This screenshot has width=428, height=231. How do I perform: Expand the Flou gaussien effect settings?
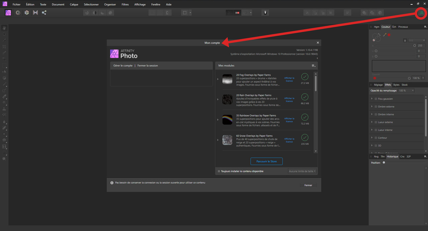(372, 99)
